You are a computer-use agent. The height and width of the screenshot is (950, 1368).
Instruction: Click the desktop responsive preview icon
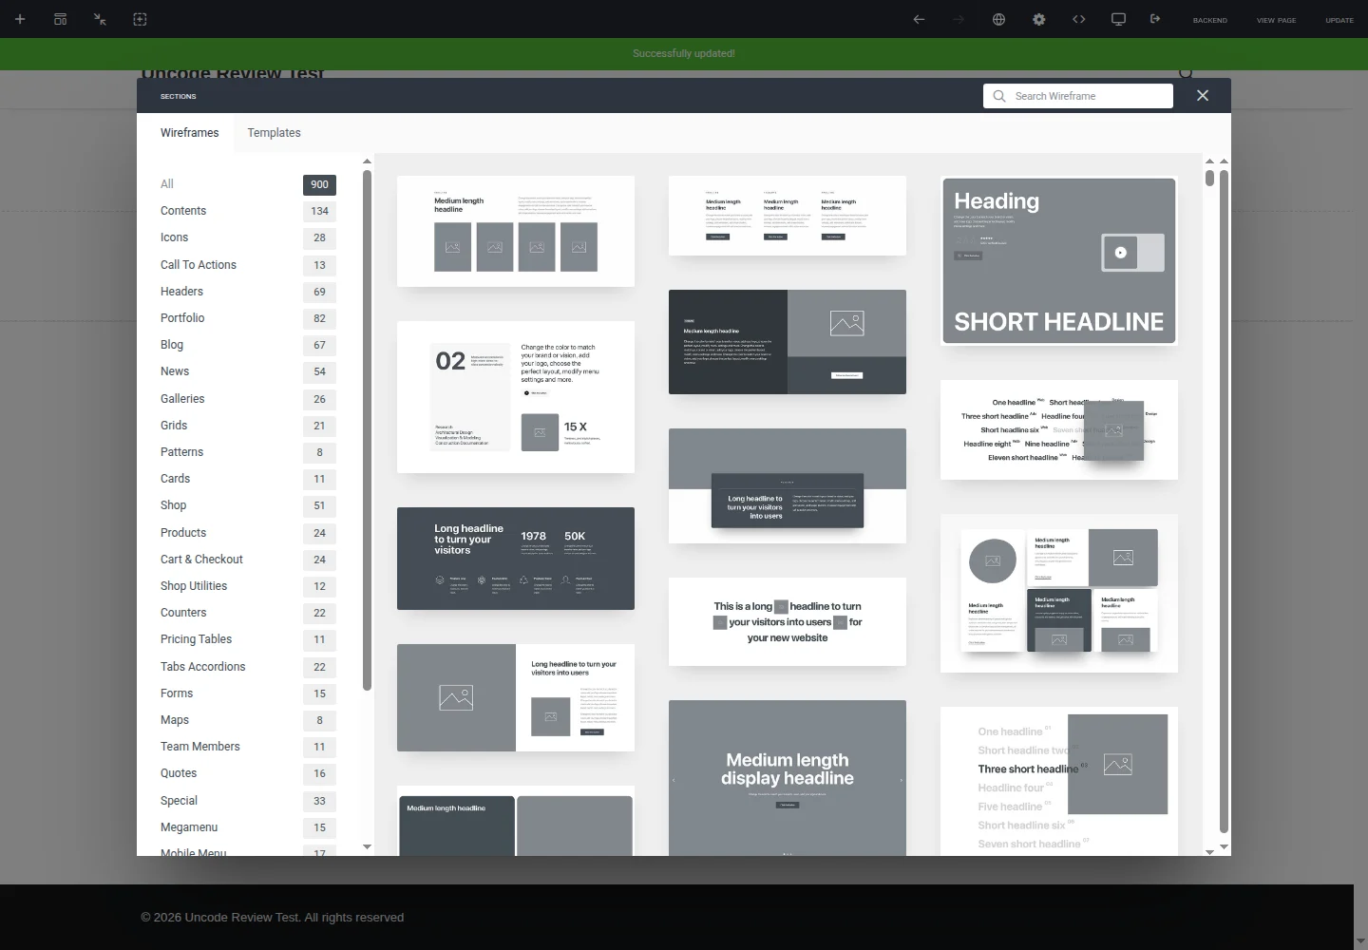point(1118,19)
